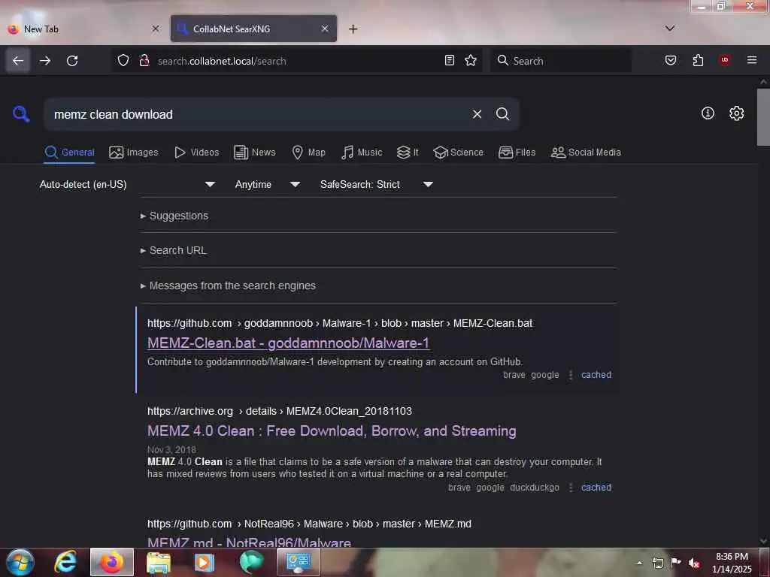
Task: Select the Files search category
Action: (517, 152)
